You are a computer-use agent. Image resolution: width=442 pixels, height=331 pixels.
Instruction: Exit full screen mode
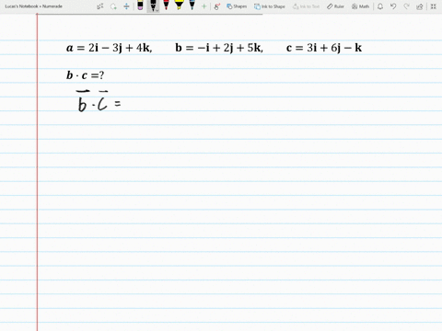point(433,6)
